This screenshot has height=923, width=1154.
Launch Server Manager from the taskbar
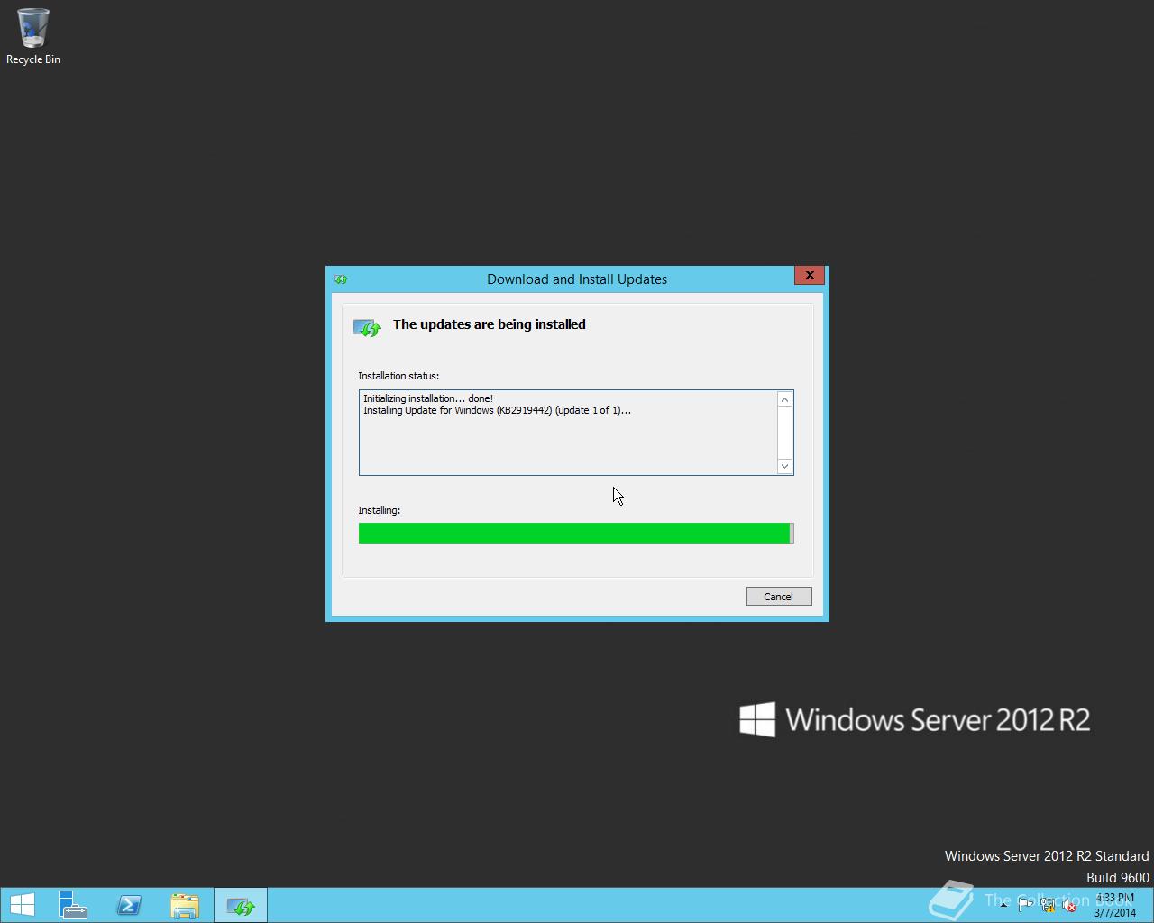click(x=73, y=905)
